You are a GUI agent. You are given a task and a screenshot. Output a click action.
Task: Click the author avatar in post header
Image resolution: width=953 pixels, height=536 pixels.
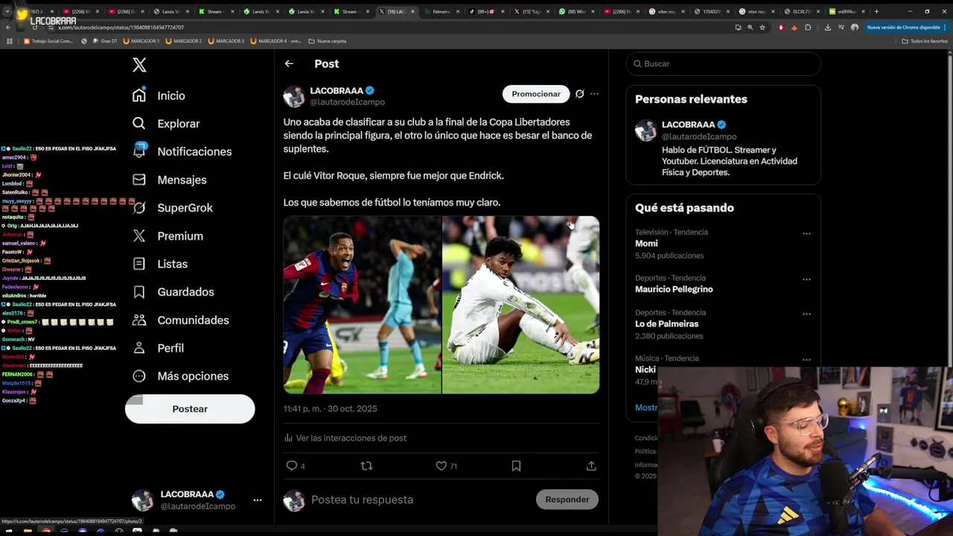pos(294,97)
